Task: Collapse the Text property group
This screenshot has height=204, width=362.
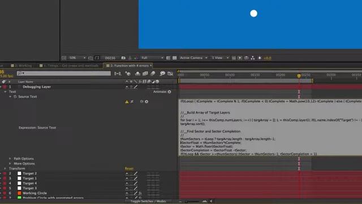Action: [5, 92]
